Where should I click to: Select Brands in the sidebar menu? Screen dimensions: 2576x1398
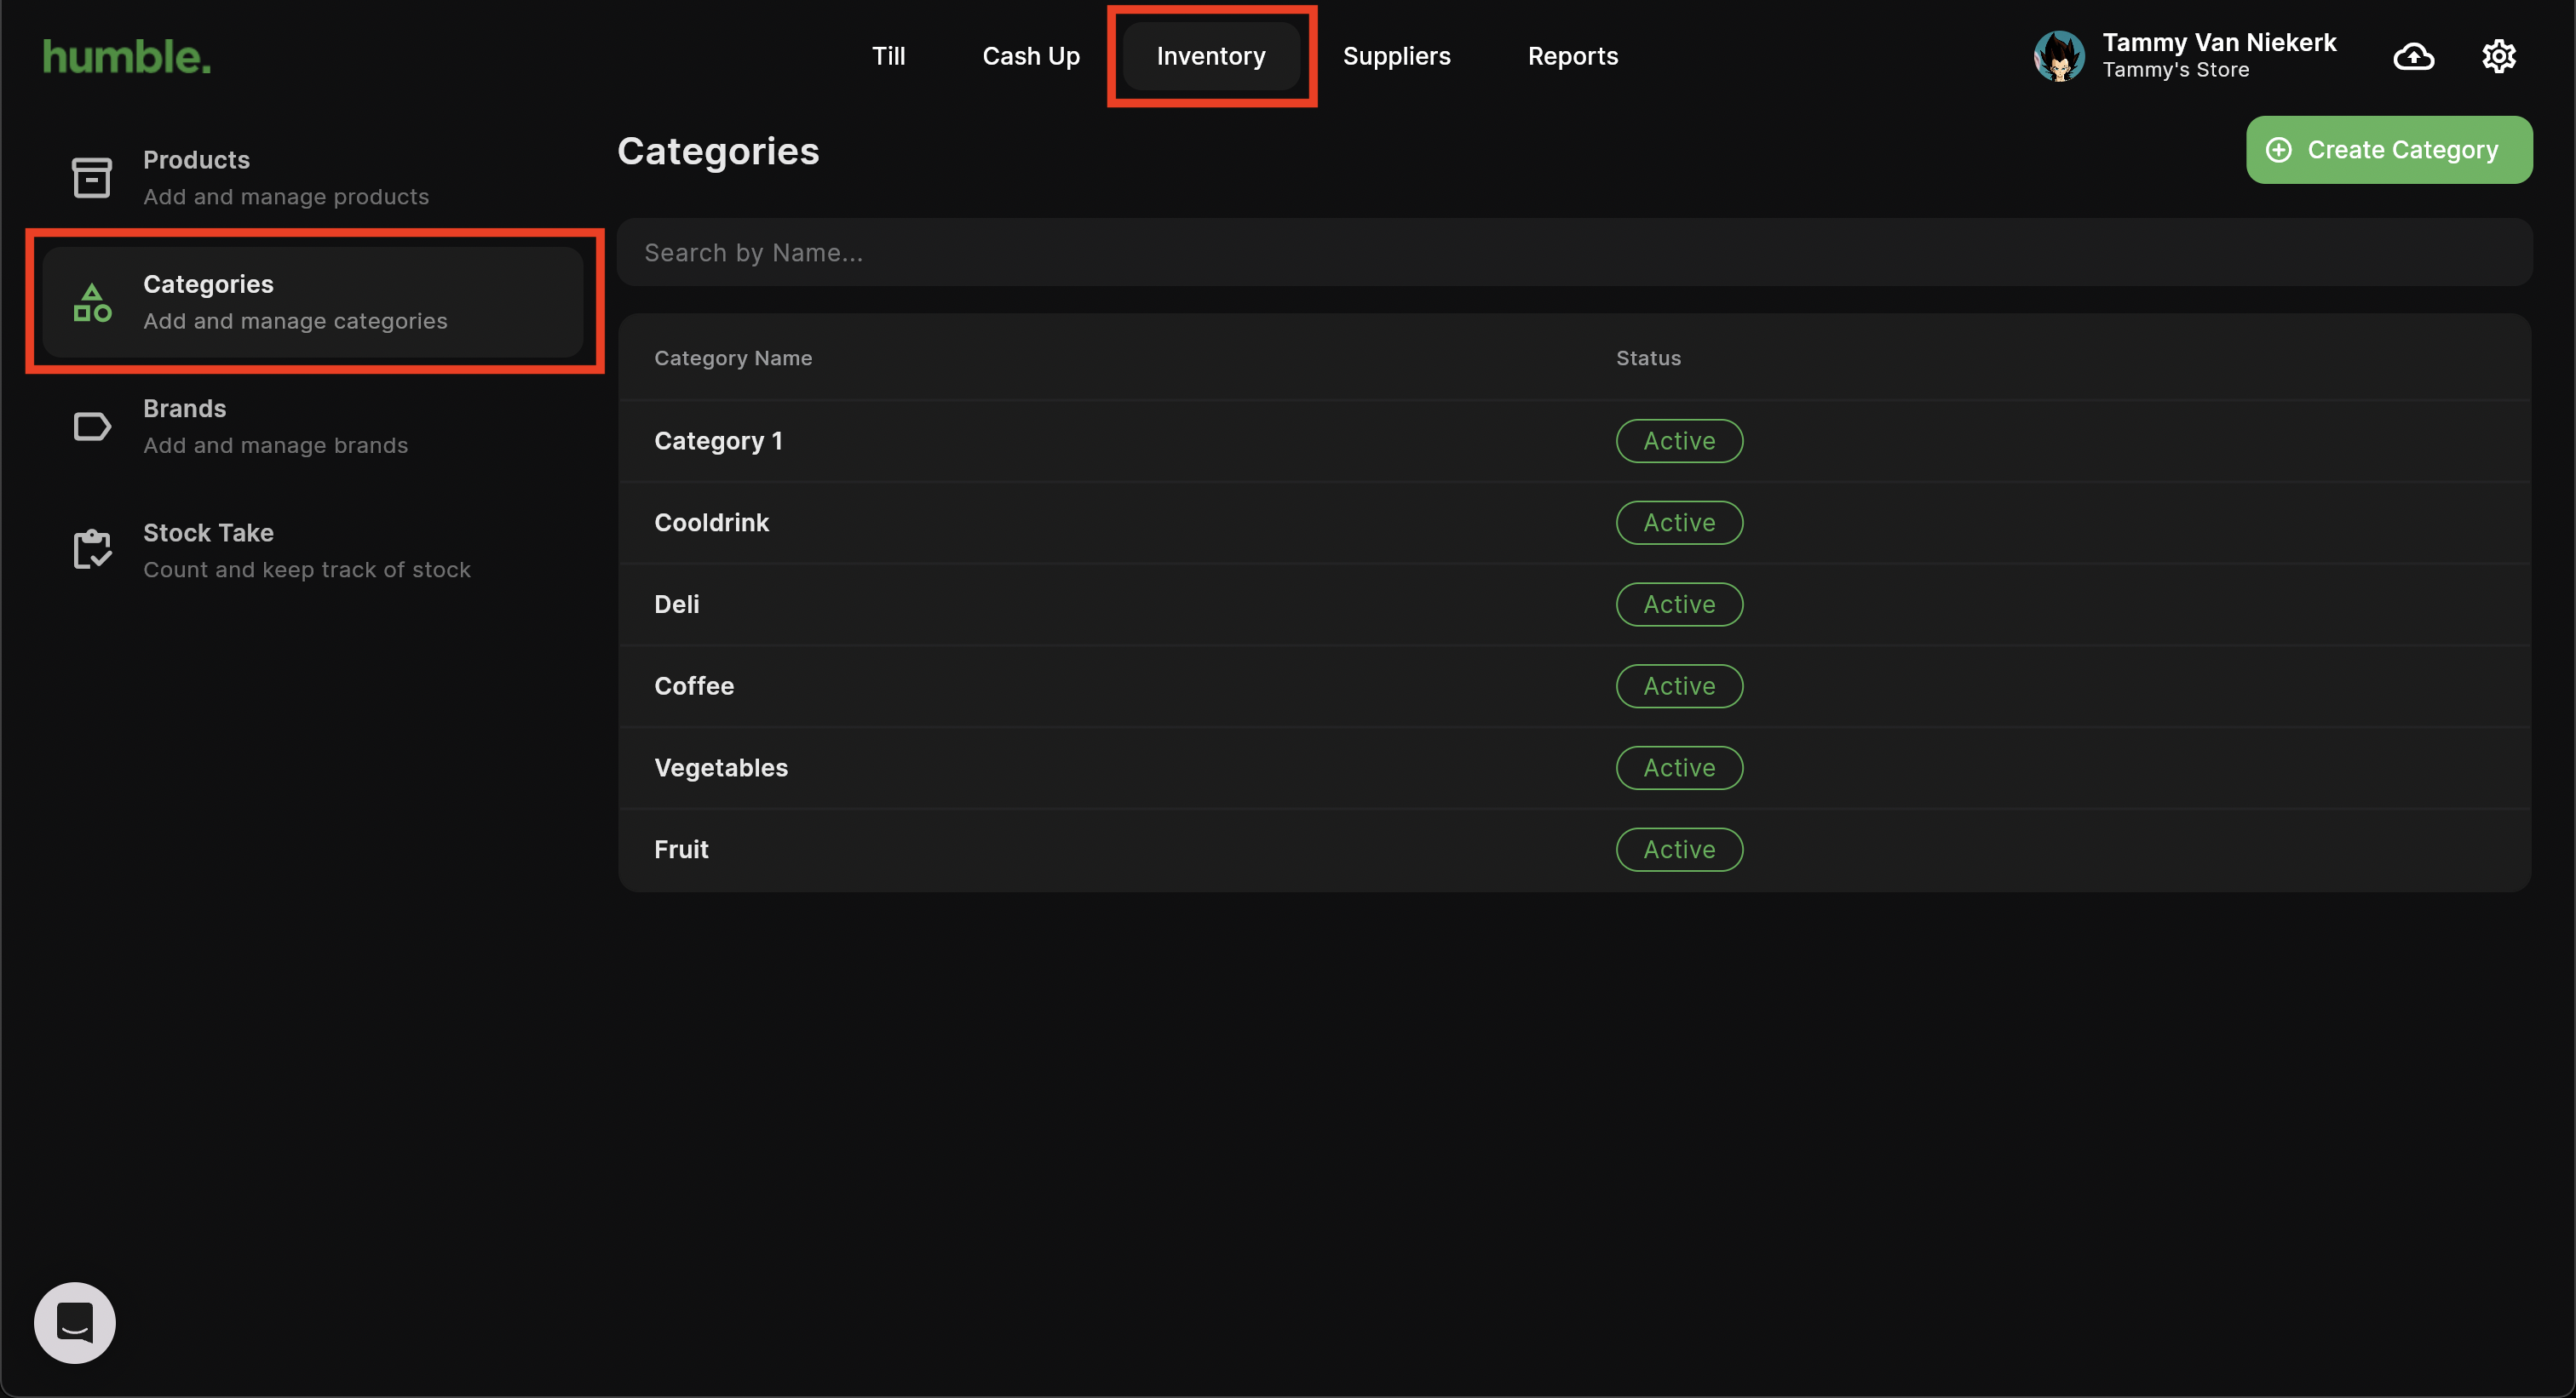(313, 427)
